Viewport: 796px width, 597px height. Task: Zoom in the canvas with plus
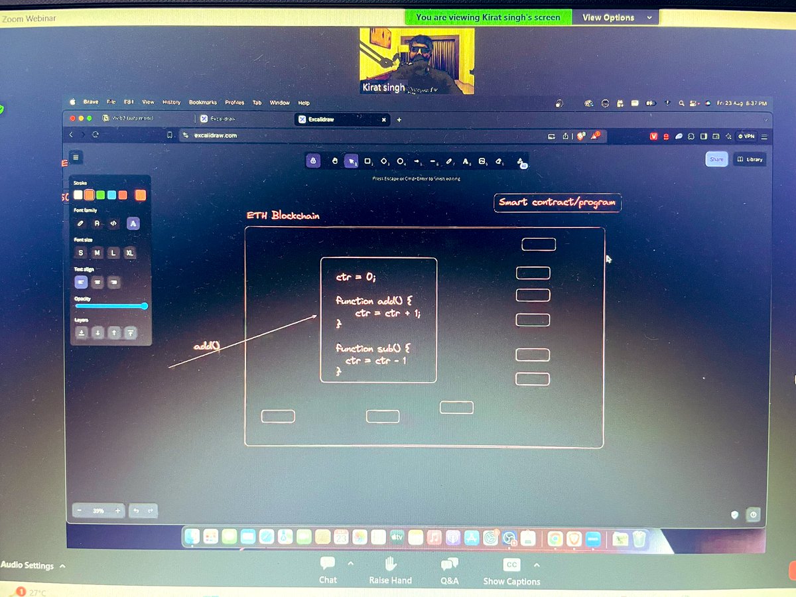pos(117,511)
